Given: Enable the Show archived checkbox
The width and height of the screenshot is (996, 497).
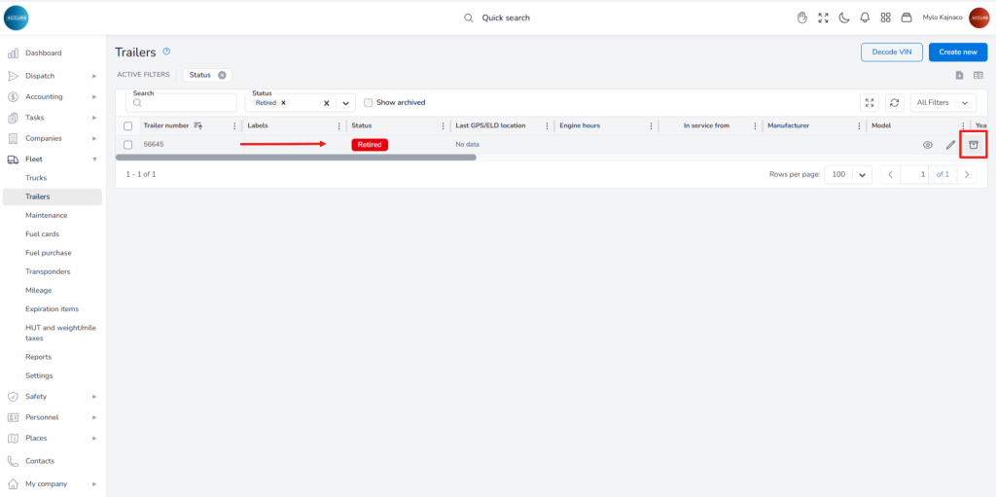Looking at the screenshot, I should (369, 102).
